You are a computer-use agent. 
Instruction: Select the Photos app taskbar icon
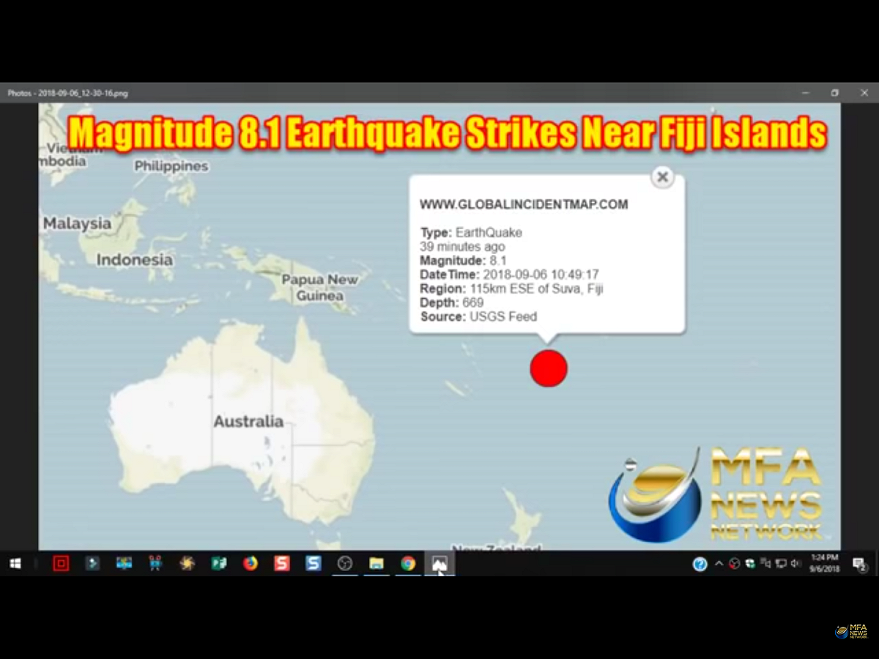coord(439,563)
